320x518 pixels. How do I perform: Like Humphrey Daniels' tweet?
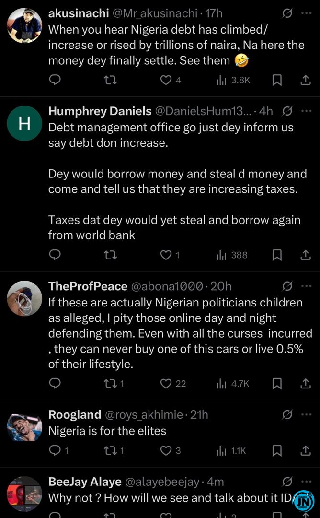166,255
